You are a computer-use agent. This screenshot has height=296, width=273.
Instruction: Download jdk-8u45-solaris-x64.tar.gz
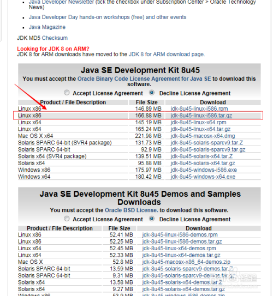click(x=203, y=163)
